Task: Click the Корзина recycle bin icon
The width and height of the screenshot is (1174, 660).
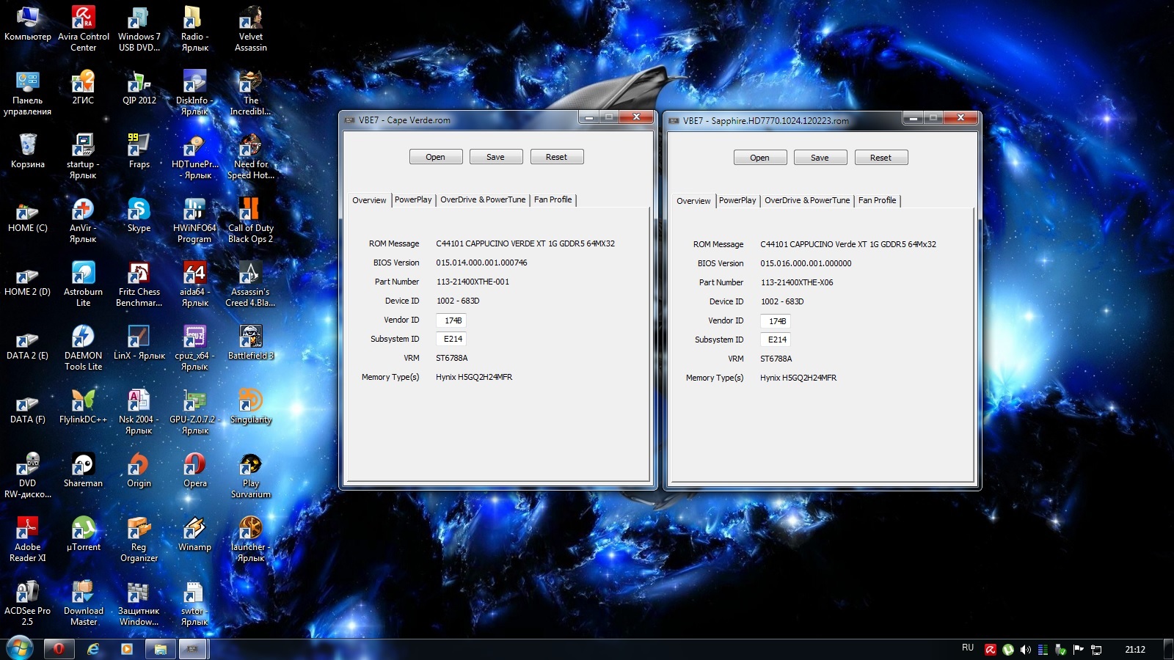Action: click(x=28, y=151)
